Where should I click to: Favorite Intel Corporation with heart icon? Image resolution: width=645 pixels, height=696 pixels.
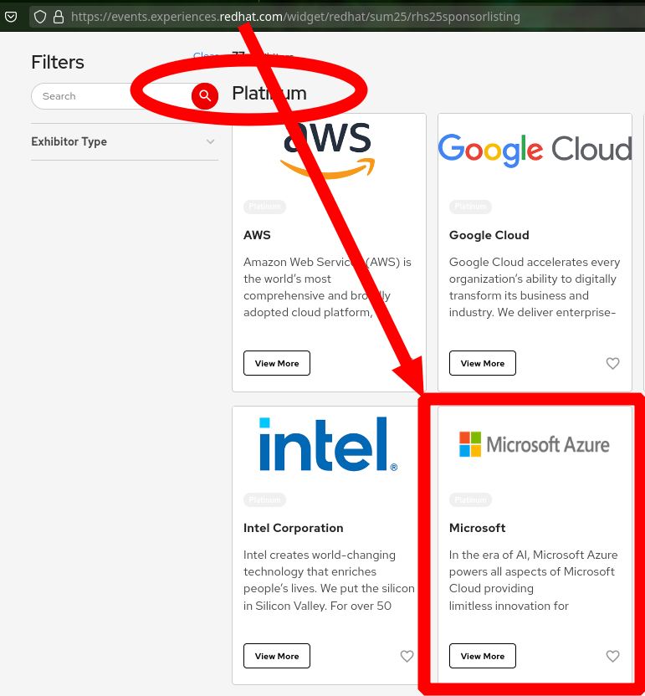[x=407, y=656]
